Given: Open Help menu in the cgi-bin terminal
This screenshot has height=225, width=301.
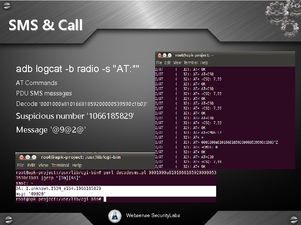Looking at the screenshot, I should pos(77,165).
